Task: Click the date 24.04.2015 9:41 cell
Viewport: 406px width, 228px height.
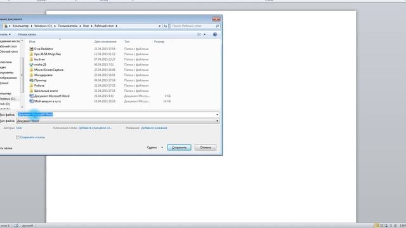Action: 104,96
